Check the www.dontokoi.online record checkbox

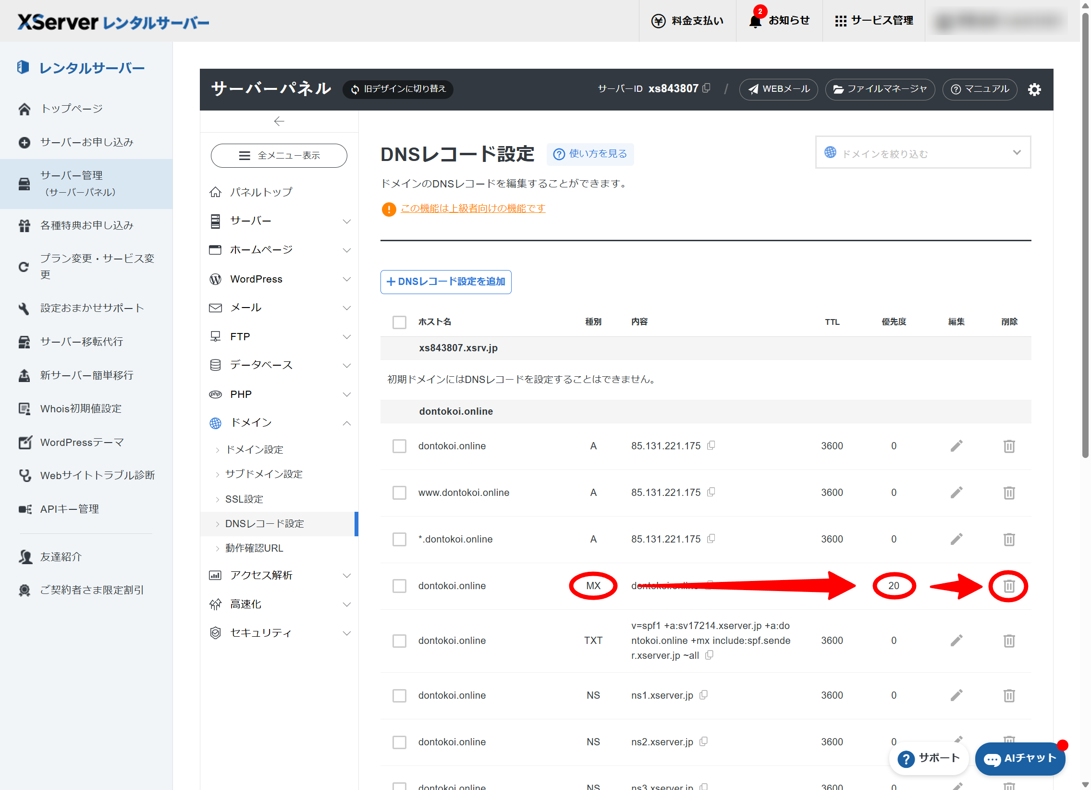pos(399,493)
